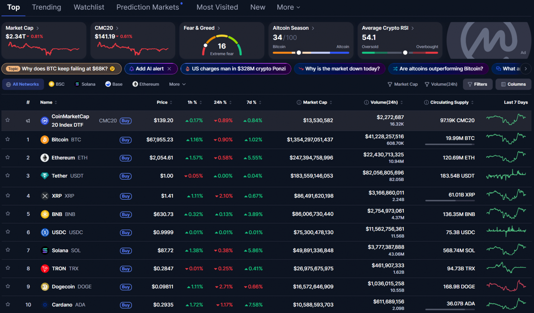
Task: Click the Solana logo in table row
Action: coord(45,250)
